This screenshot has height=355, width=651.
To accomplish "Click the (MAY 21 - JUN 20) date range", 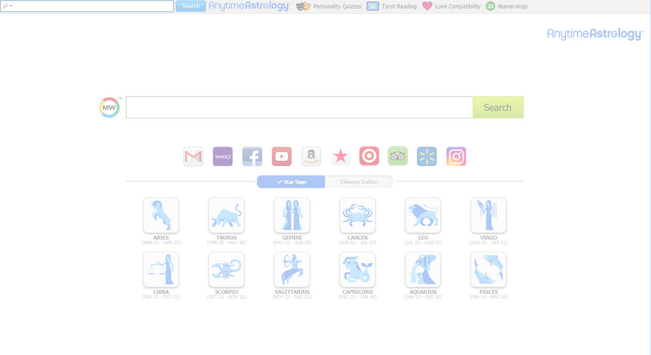I will click(292, 243).
